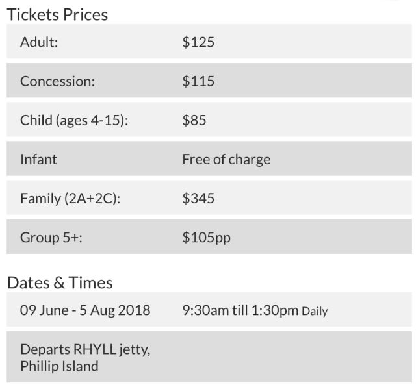This screenshot has height=387, width=416.
Task: Click the Free of charge text
Action: 226,159
